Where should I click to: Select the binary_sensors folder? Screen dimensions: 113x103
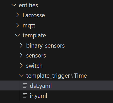coord(45,46)
